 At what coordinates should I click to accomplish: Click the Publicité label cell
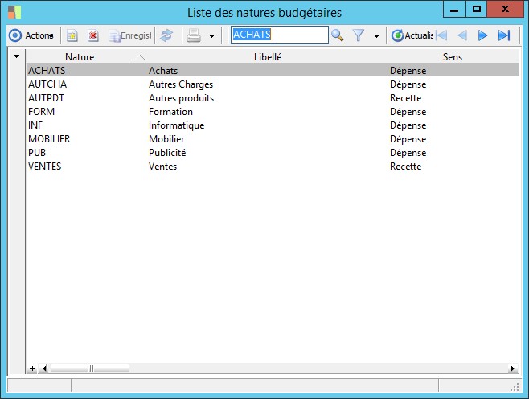coord(167,153)
